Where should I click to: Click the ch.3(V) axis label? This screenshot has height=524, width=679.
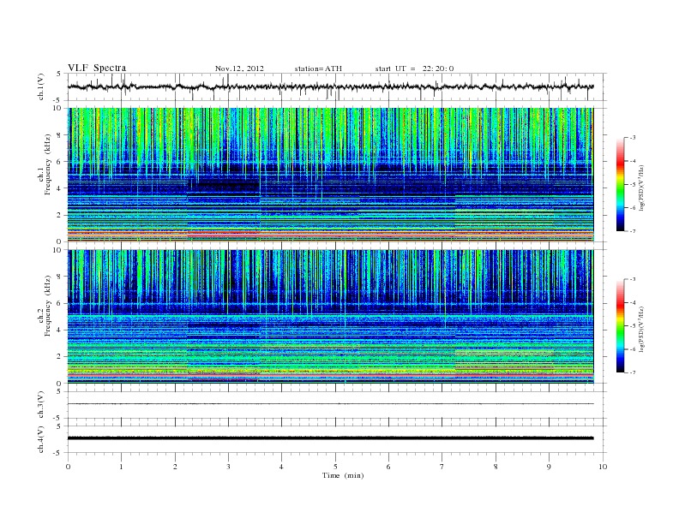pyautogui.click(x=41, y=405)
